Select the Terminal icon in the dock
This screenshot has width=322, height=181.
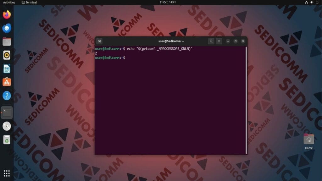[7, 112]
